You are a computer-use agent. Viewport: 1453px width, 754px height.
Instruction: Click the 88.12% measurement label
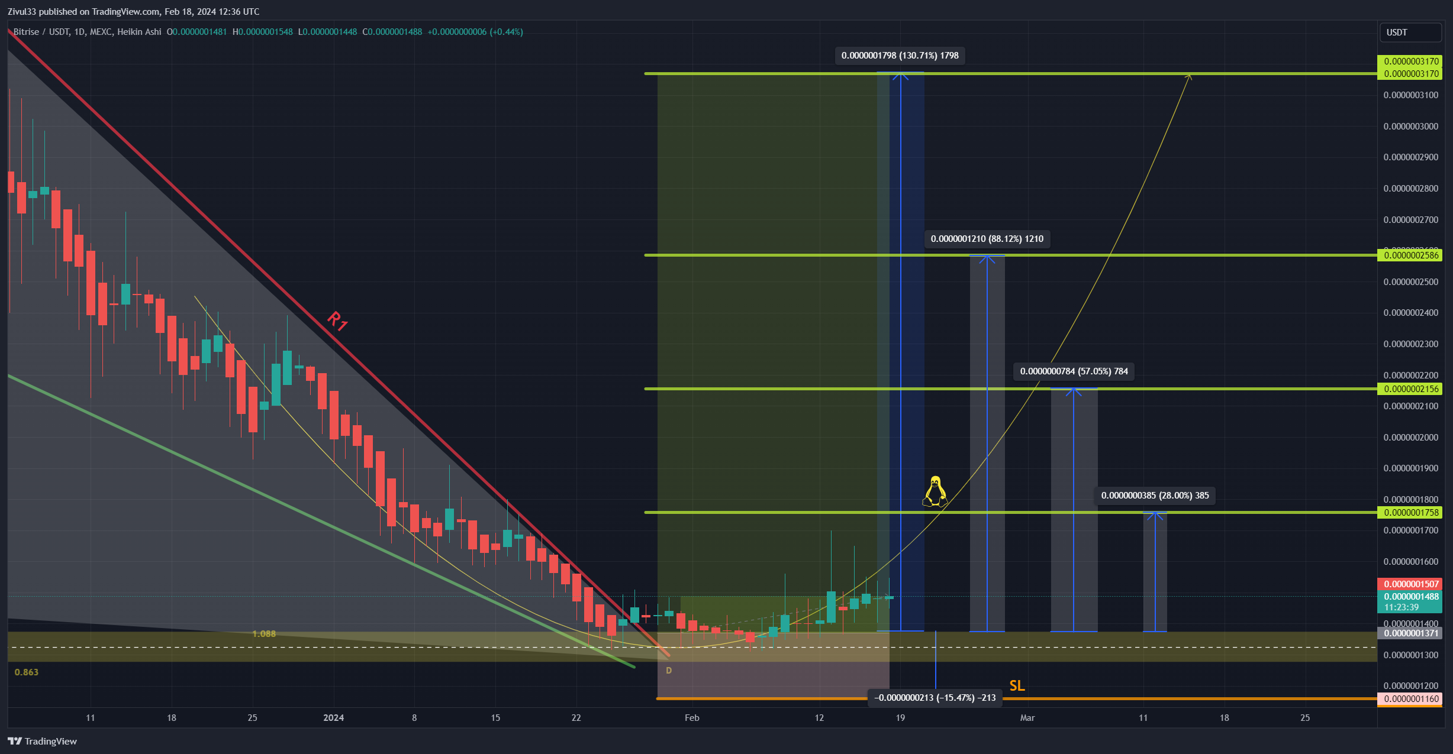987,239
